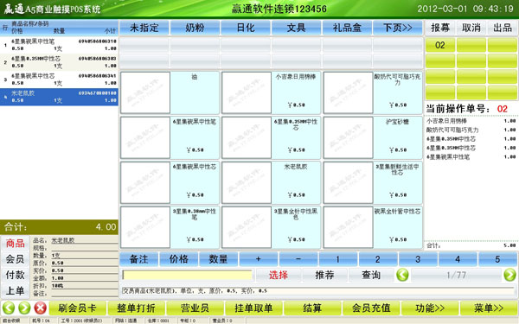Open the 日化 category
The image size is (519, 324).
pyautogui.click(x=246, y=28)
